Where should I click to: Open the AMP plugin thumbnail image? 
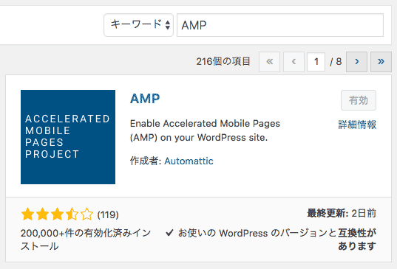click(68, 137)
